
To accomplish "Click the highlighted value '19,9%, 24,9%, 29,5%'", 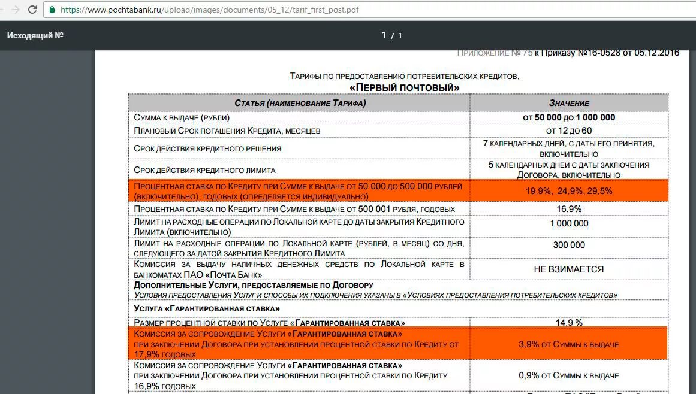I will 569,191.
